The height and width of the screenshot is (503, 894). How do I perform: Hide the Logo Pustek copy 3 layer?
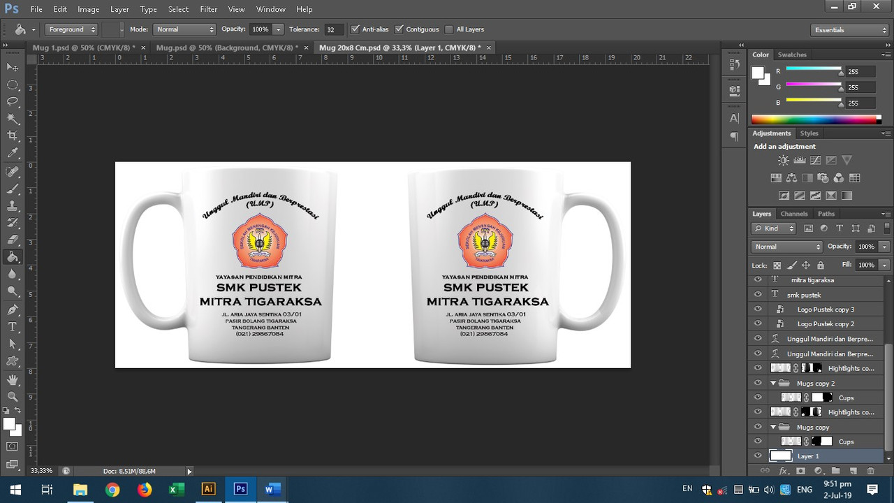point(758,309)
